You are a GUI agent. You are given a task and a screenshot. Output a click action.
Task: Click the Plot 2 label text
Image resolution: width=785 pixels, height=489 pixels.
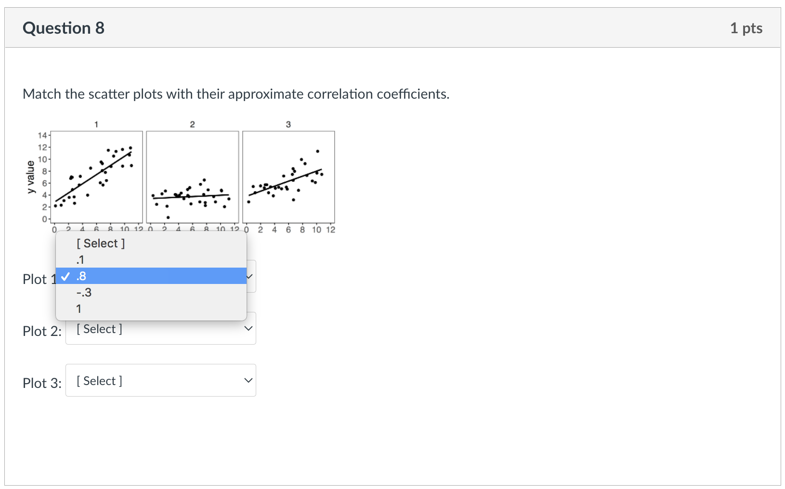coord(41,331)
